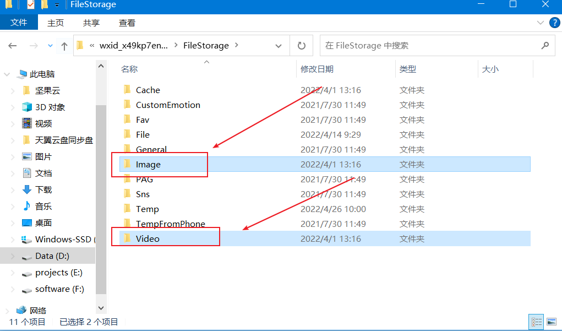This screenshot has height=331, width=562.
Task: Select 天翼云盘同步盘 in navigation pane
Action: click(x=64, y=140)
